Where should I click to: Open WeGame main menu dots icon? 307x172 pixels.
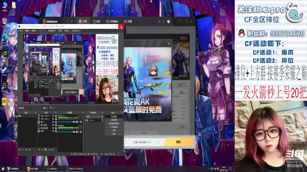coord(179,21)
